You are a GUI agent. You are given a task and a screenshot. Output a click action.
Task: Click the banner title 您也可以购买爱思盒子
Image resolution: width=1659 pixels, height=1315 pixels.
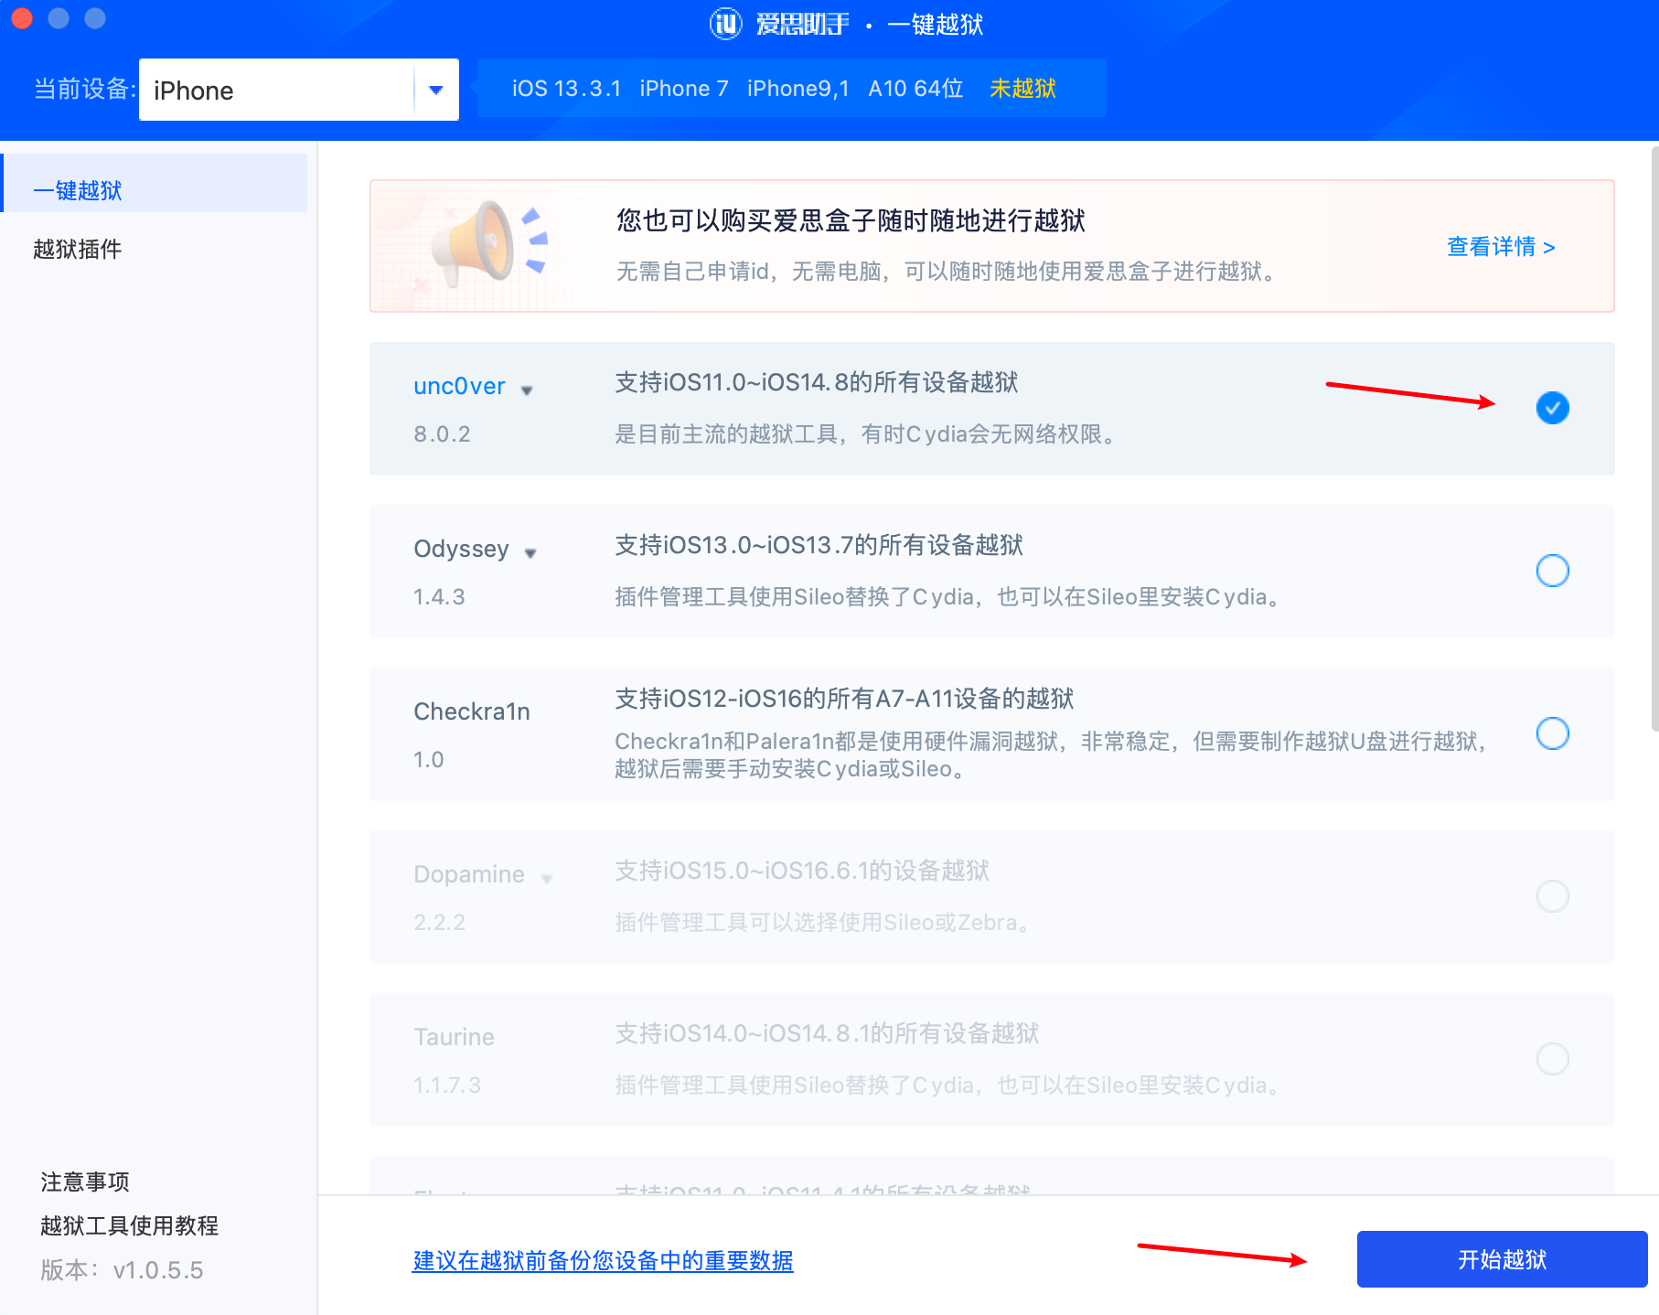851,220
